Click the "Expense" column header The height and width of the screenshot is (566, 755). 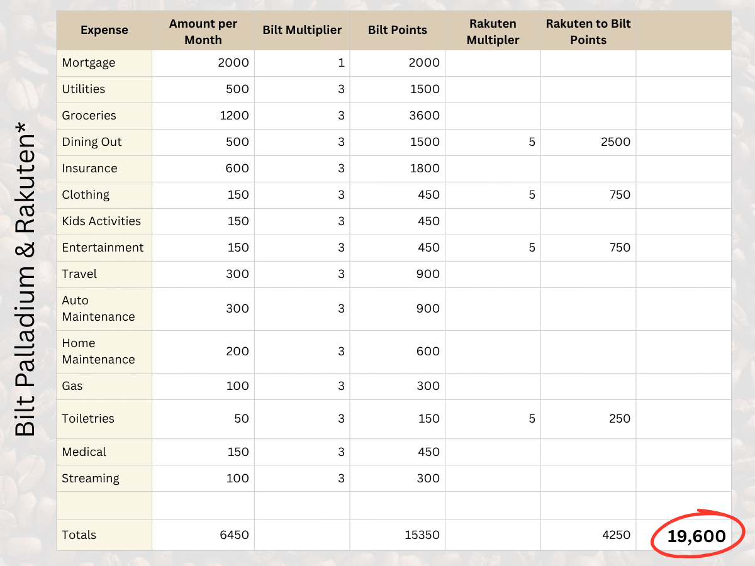(x=104, y=30)
